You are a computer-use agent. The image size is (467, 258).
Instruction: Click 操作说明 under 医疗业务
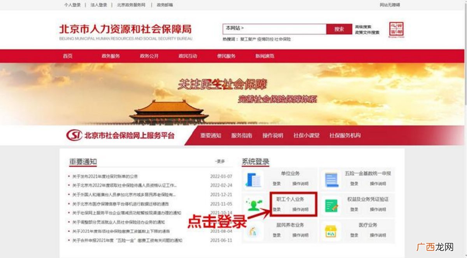click(x=378, y=235)
